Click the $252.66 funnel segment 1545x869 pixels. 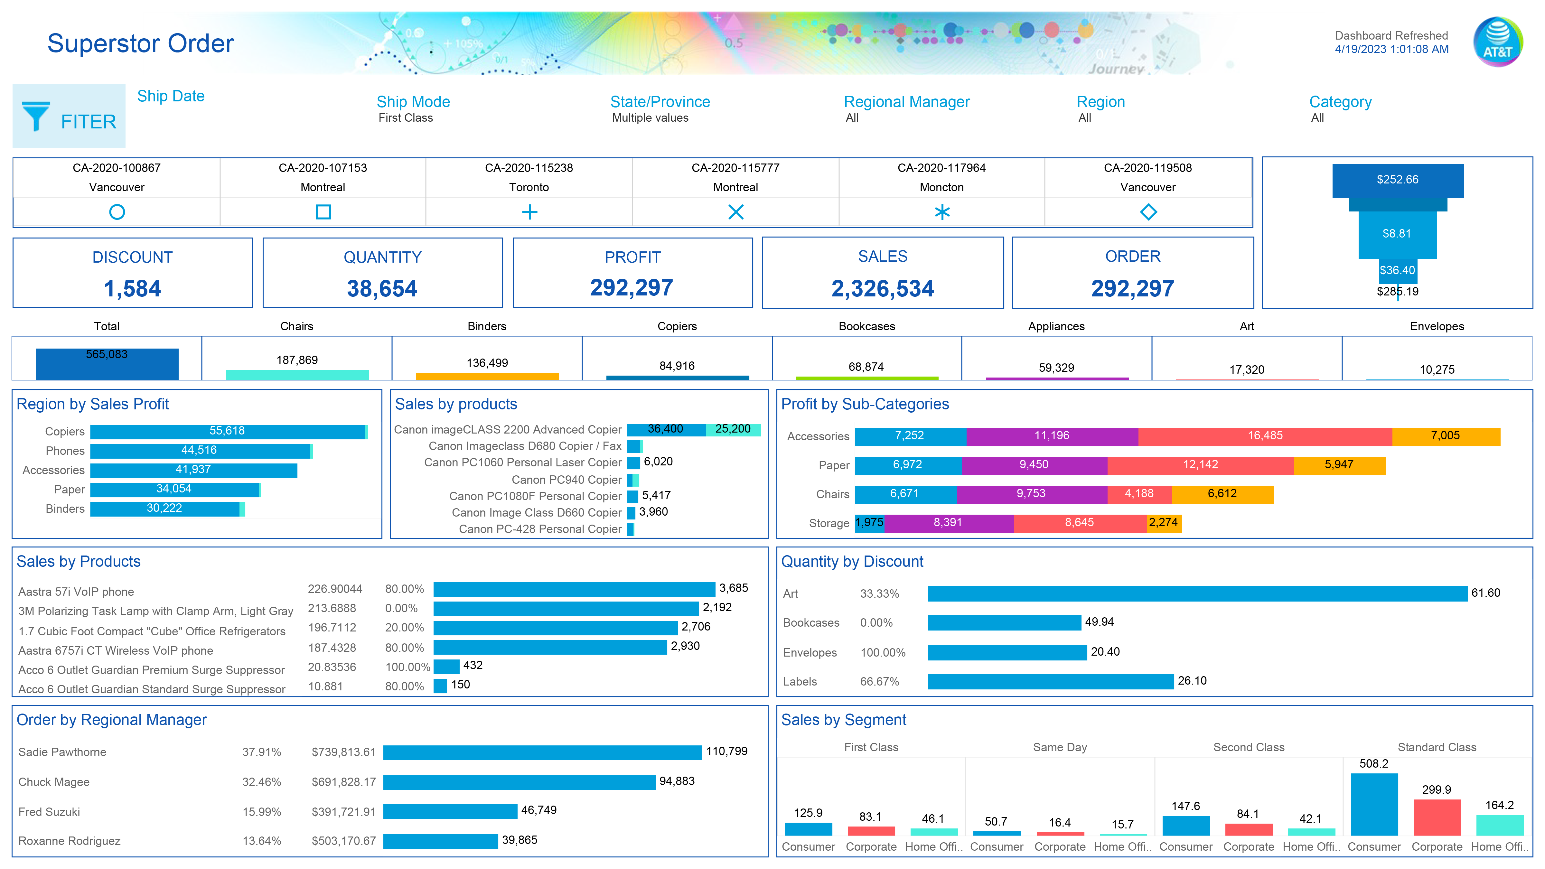pos(1398,180)
